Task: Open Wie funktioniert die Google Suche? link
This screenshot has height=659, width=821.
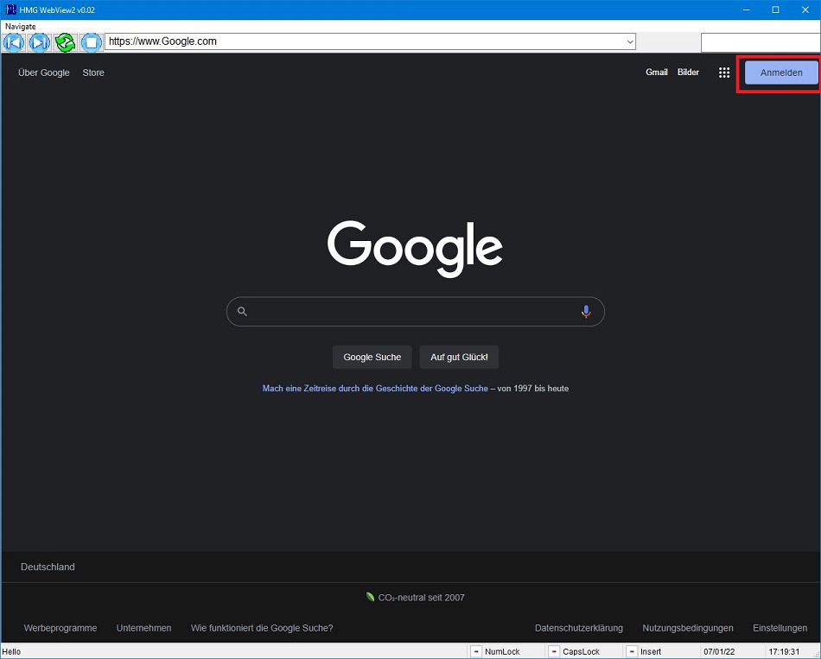Action: click(x=262, y=628)
